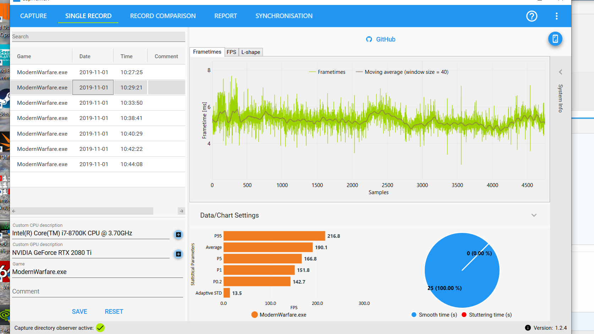Open the GitHub link
The image size is (594, 334).
pyautogui.click(x=386, y=39)
